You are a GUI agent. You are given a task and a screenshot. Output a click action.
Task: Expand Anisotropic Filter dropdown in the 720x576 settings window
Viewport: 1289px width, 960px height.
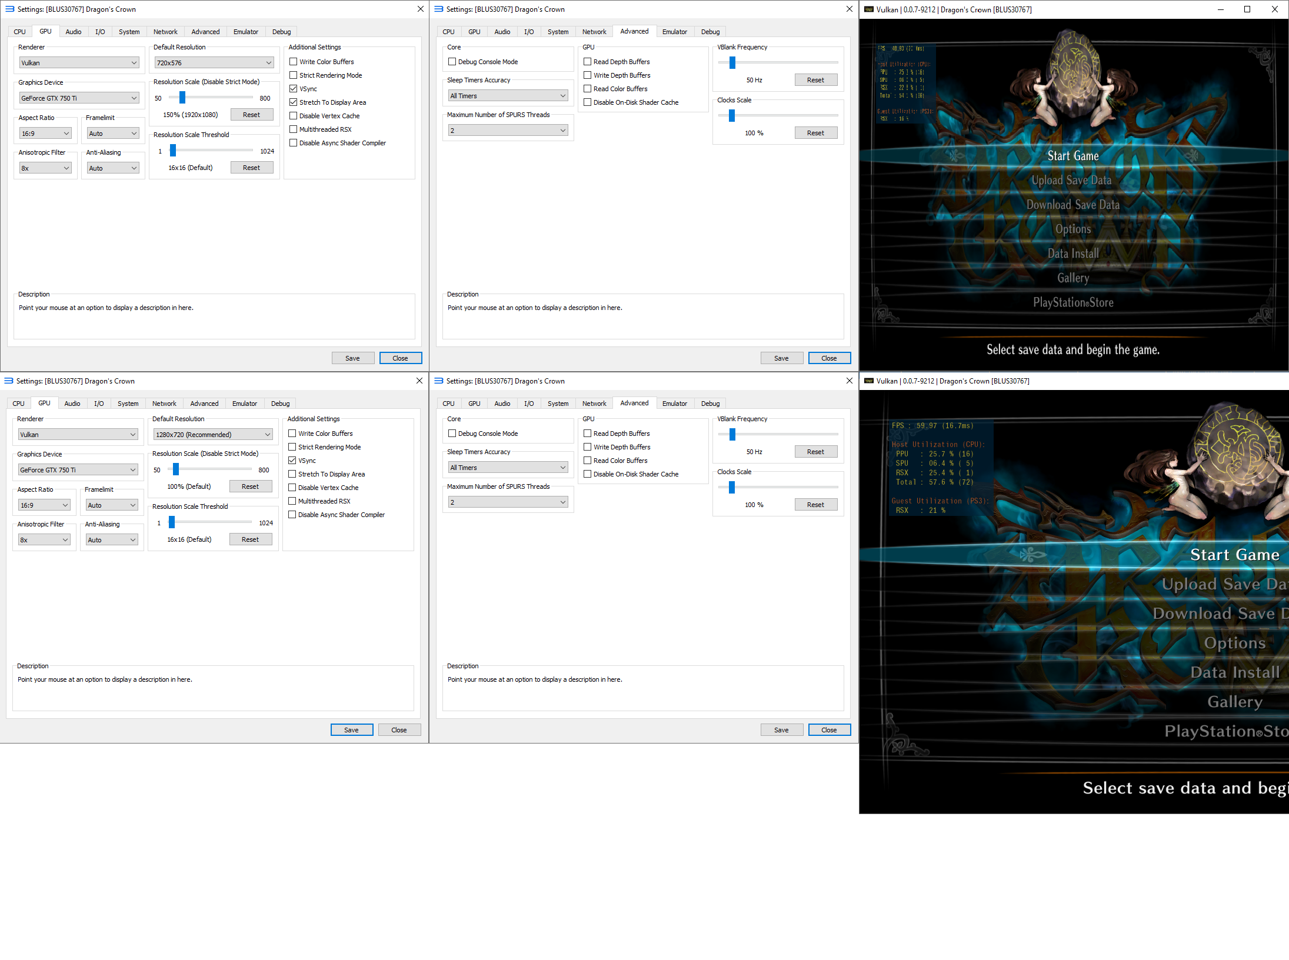point(45,168)
